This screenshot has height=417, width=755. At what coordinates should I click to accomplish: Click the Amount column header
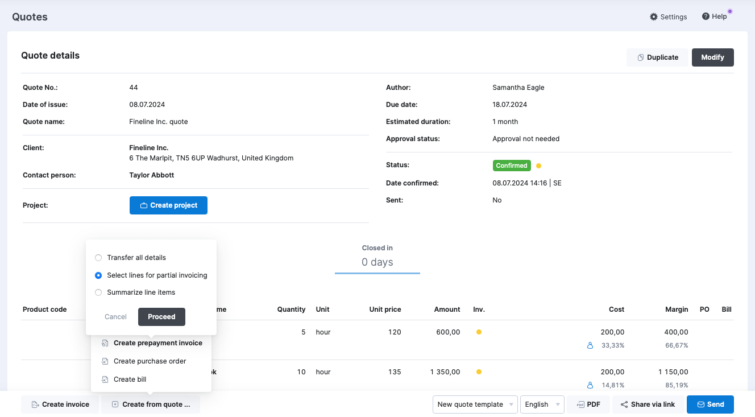click(x=447, y=309)
